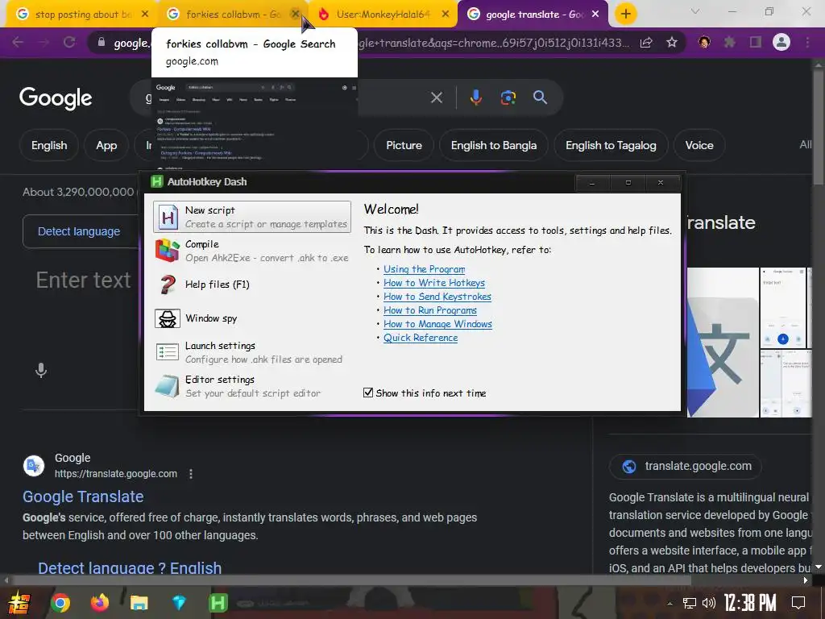Image resolution: width=825 pixels, height=619 pixels.
Task: Open New script in AutoHotkey Dash
Action: click(x=252, y=217)
